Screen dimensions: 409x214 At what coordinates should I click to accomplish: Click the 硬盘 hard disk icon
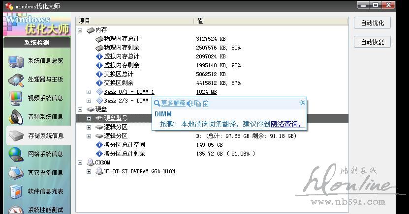point(90,109)
